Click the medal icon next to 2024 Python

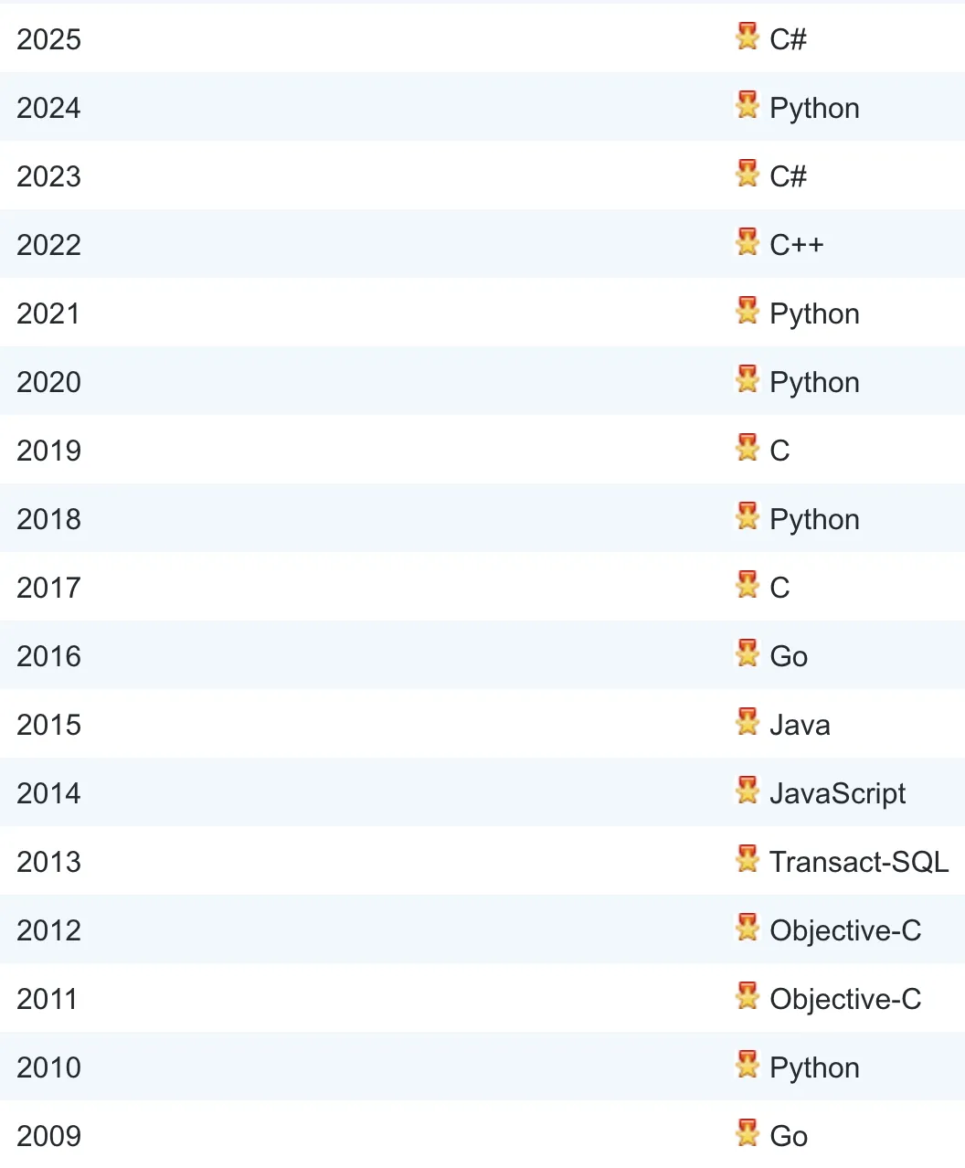coord(748,104)
